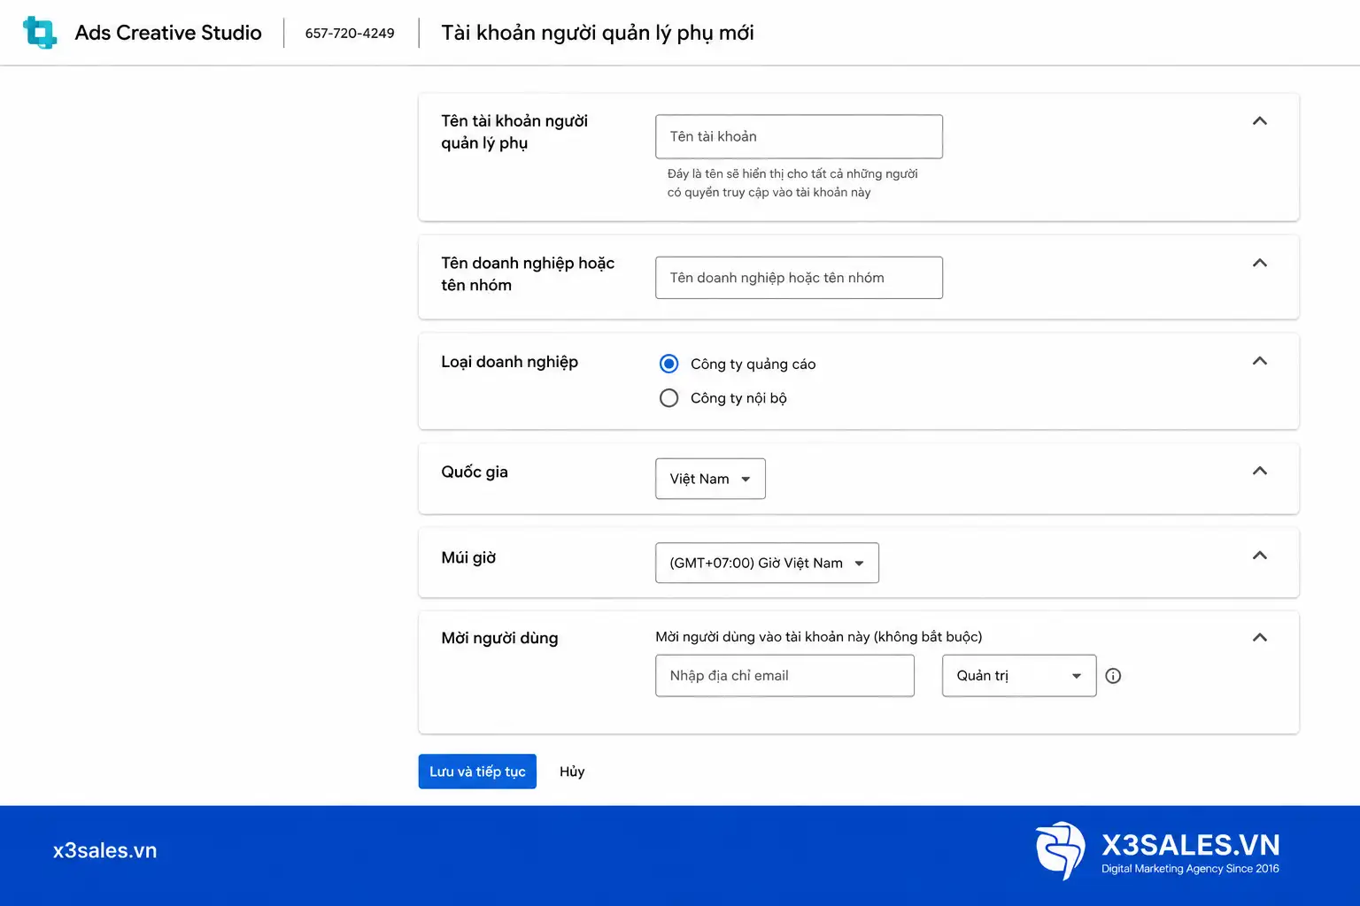Click the heading Tài khoản người quản lý phụ mới
The height and width of the screenshot is (906, 1360).
coord(598,33)
